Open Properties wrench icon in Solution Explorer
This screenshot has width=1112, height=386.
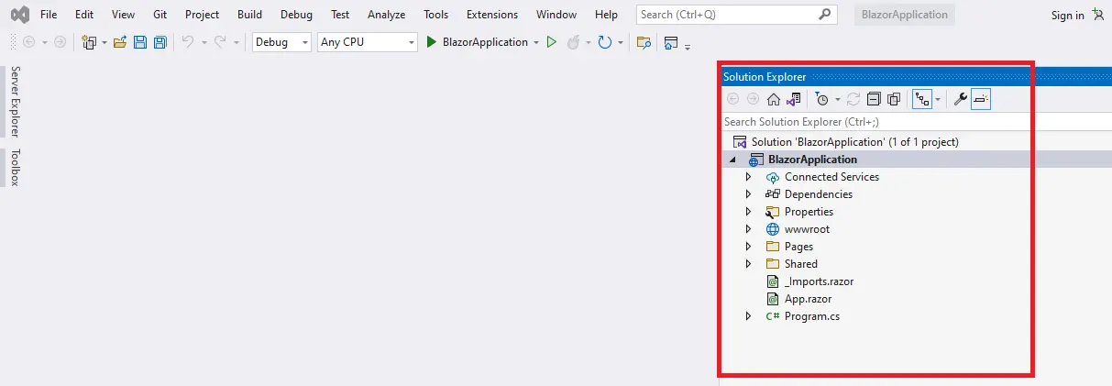tap(961, 99)
